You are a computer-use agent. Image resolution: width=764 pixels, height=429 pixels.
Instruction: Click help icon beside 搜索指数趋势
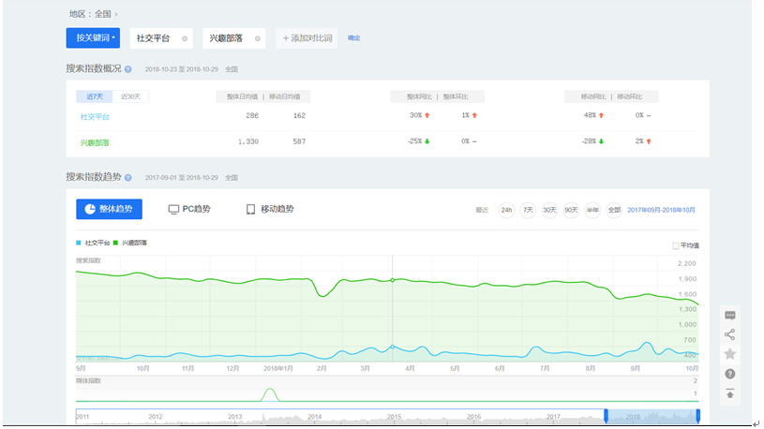tap(128, 178)
